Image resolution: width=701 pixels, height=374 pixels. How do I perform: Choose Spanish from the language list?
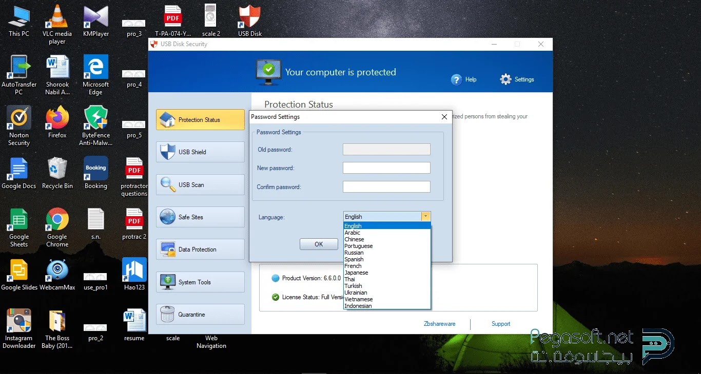tap(387, 259)
